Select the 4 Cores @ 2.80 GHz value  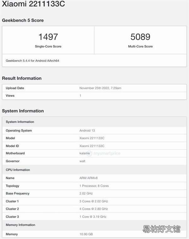click(94, 209)
